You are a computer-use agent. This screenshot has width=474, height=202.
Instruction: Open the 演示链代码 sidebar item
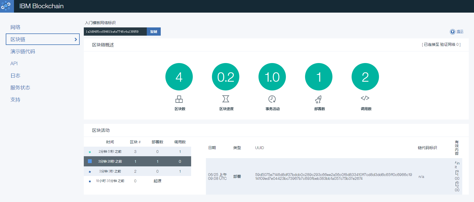[x=23, y=52]
